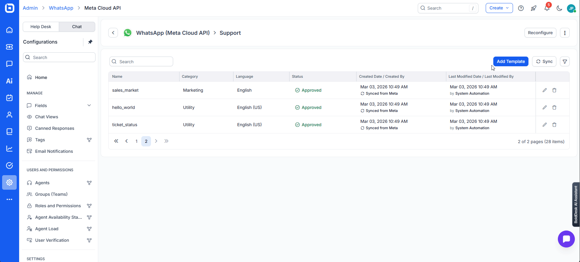Click the BoldDesk logo at top left

(10, 8)
